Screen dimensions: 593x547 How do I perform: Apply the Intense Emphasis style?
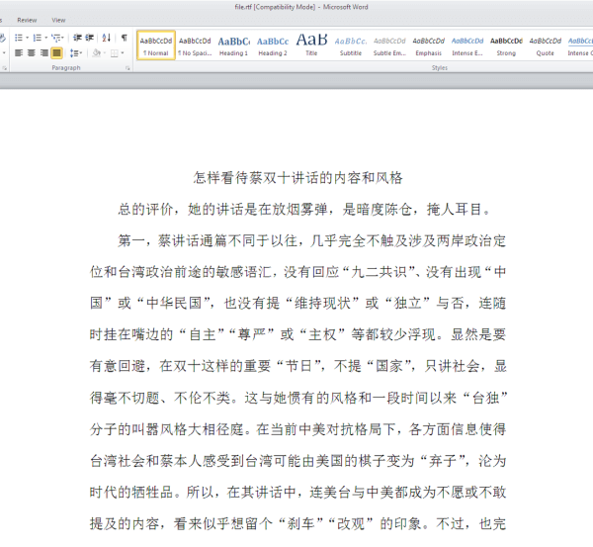467,46
